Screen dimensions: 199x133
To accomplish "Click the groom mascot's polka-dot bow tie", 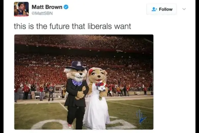I will (77, 82).
